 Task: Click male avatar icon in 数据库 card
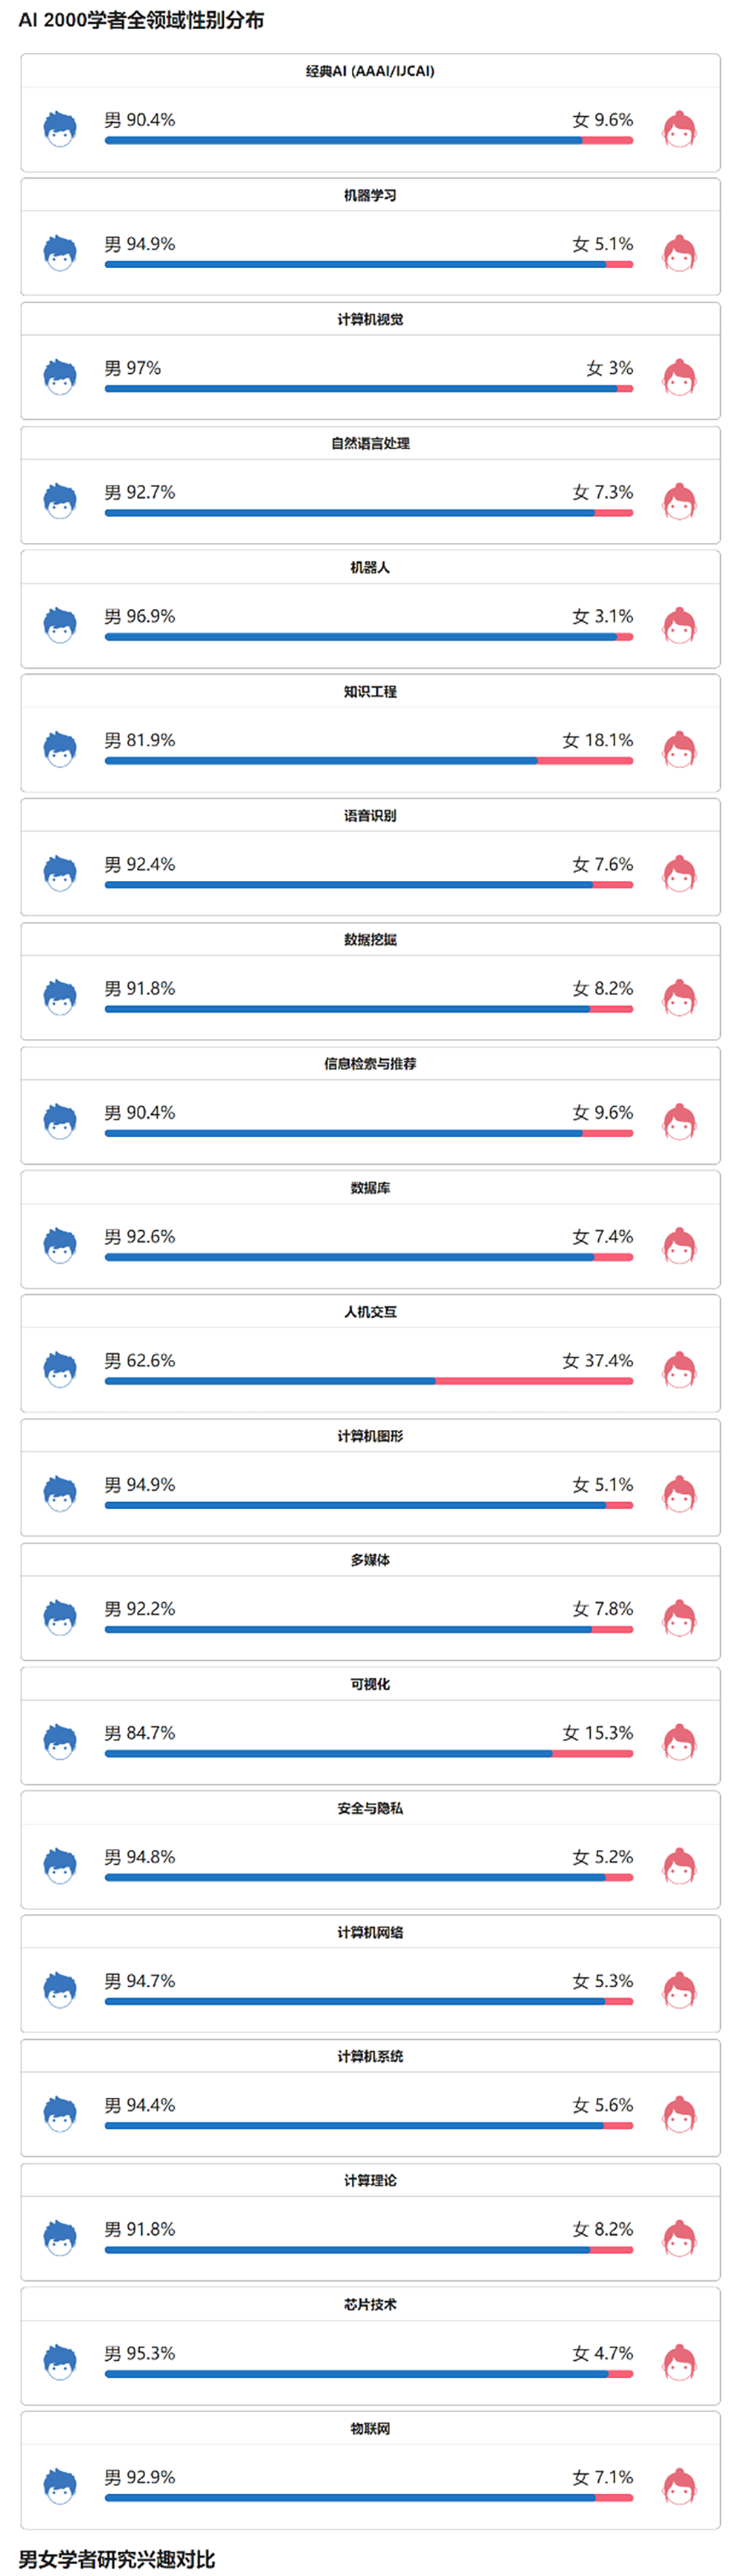[60, 1246]
